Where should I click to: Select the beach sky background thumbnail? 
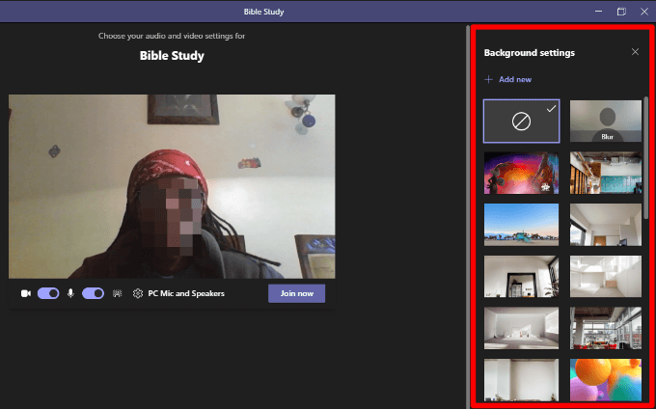point(521,225)
